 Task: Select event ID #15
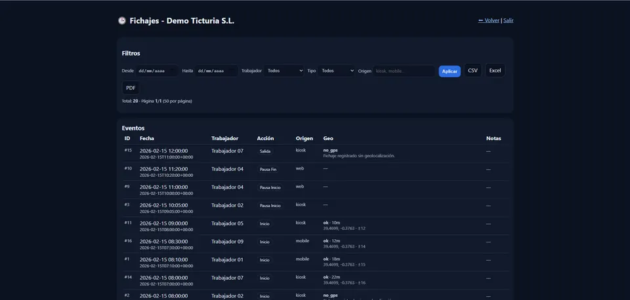128,150
